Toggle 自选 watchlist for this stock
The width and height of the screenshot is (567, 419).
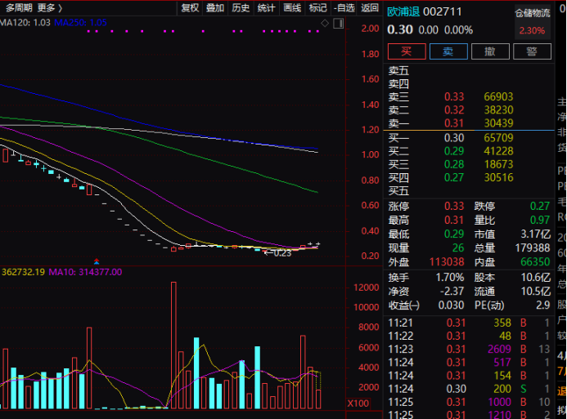point(344,7)
